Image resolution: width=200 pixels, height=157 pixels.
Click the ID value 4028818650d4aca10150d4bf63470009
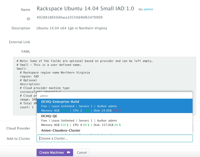pyautogui.click(x=69, y=17)
